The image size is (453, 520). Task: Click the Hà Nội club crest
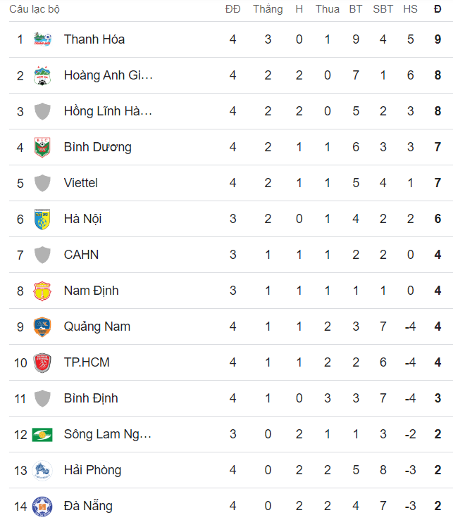(42, 219)
